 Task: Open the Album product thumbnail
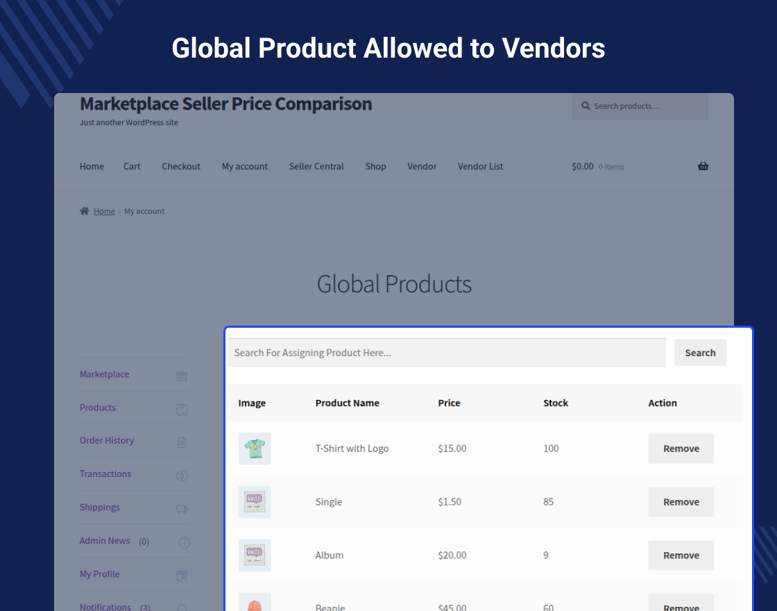pos(255,555)
